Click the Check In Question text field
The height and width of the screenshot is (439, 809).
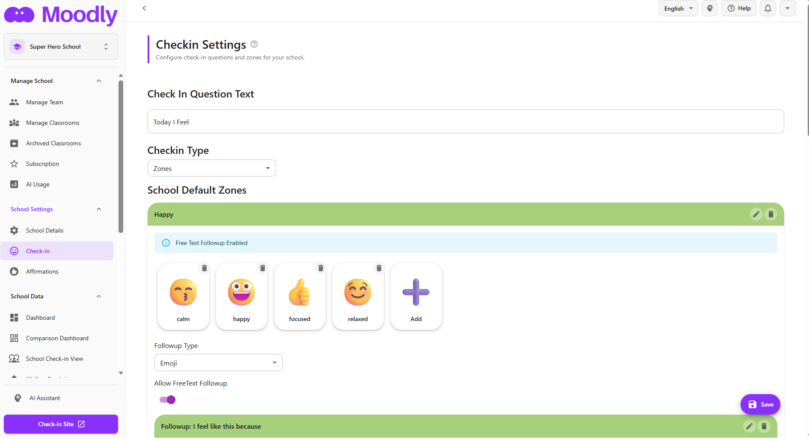(x=465, y=122)
